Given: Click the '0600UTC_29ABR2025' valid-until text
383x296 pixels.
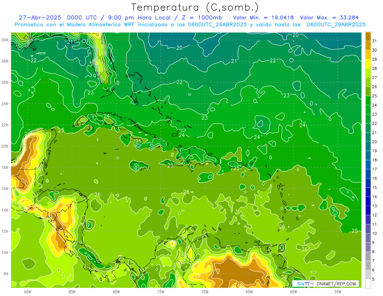Looking at the screenshot, I should tap(336, 25).
